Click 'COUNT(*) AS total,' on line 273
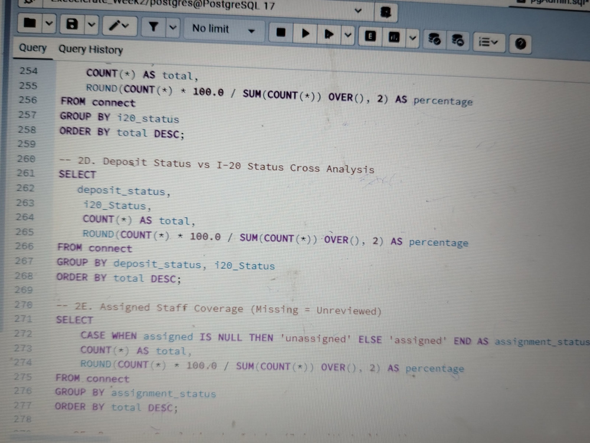Viewport: 590px width, 443px height. pos(136,350)
